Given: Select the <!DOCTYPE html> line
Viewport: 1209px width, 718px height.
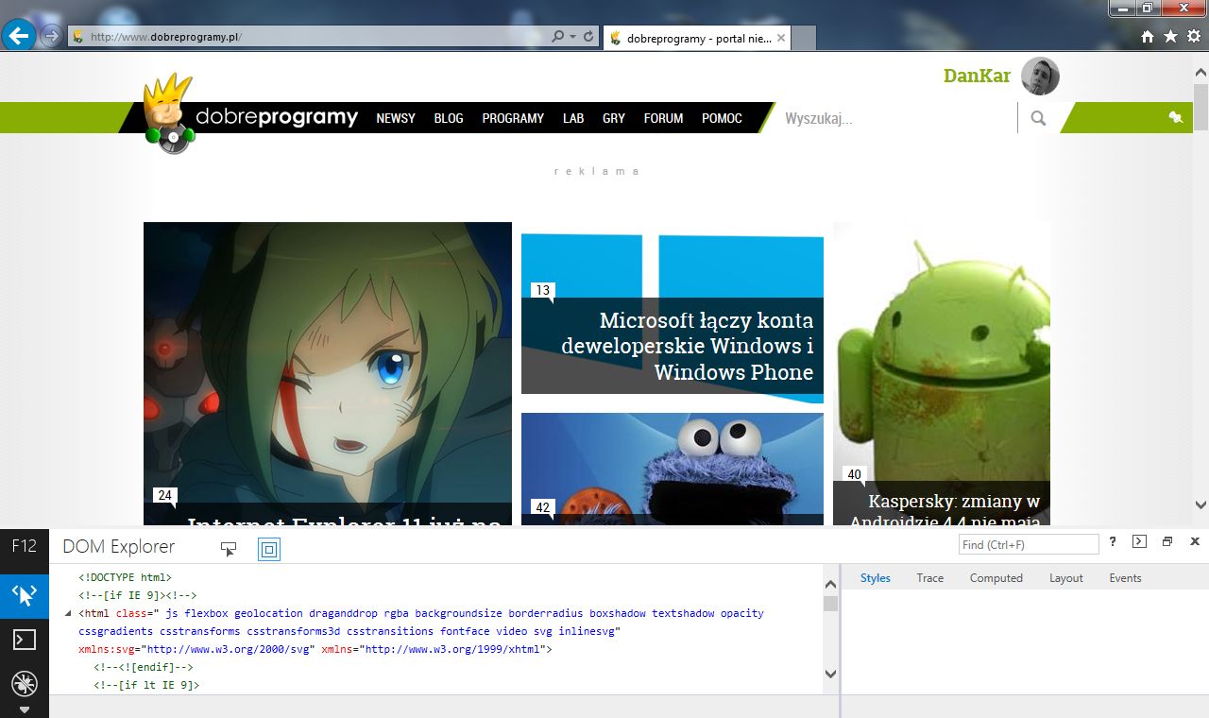Looking at the screenshot, I should point(125,577).
